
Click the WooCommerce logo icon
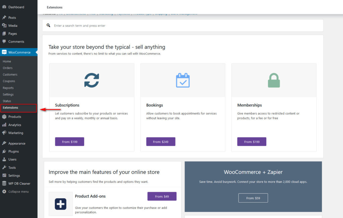point(4,52)
